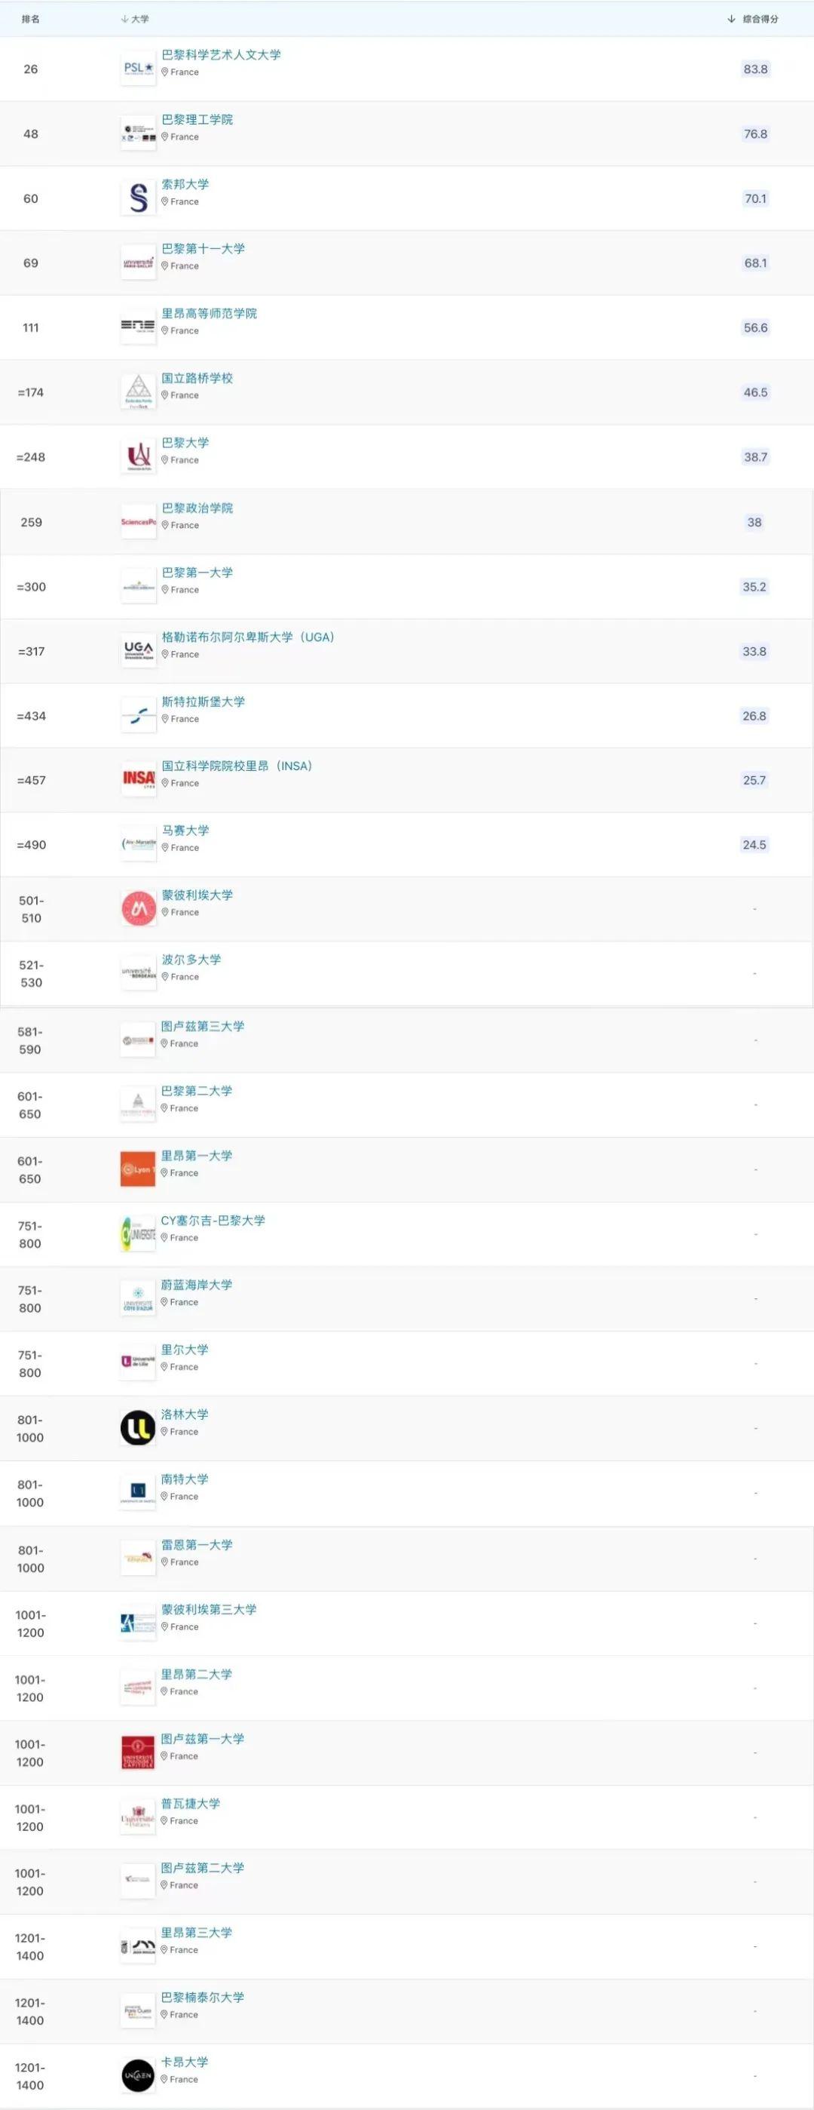The height and width of the screenshot is (2110, 814).
Task: Click the UGA Grenoble Alpes logo
Action: pos(138,651)
